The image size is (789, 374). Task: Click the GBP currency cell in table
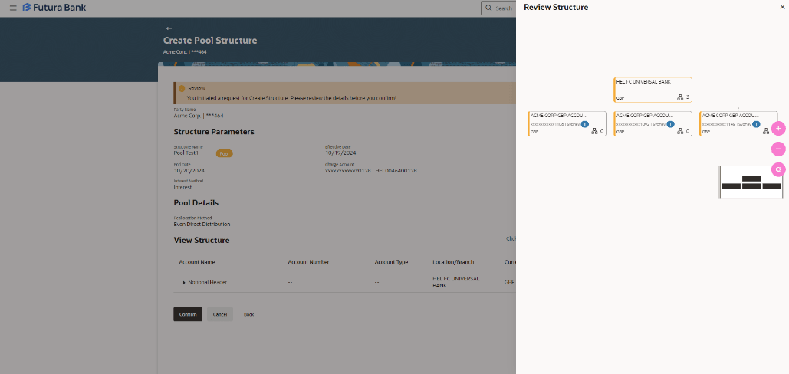[509, 283]
